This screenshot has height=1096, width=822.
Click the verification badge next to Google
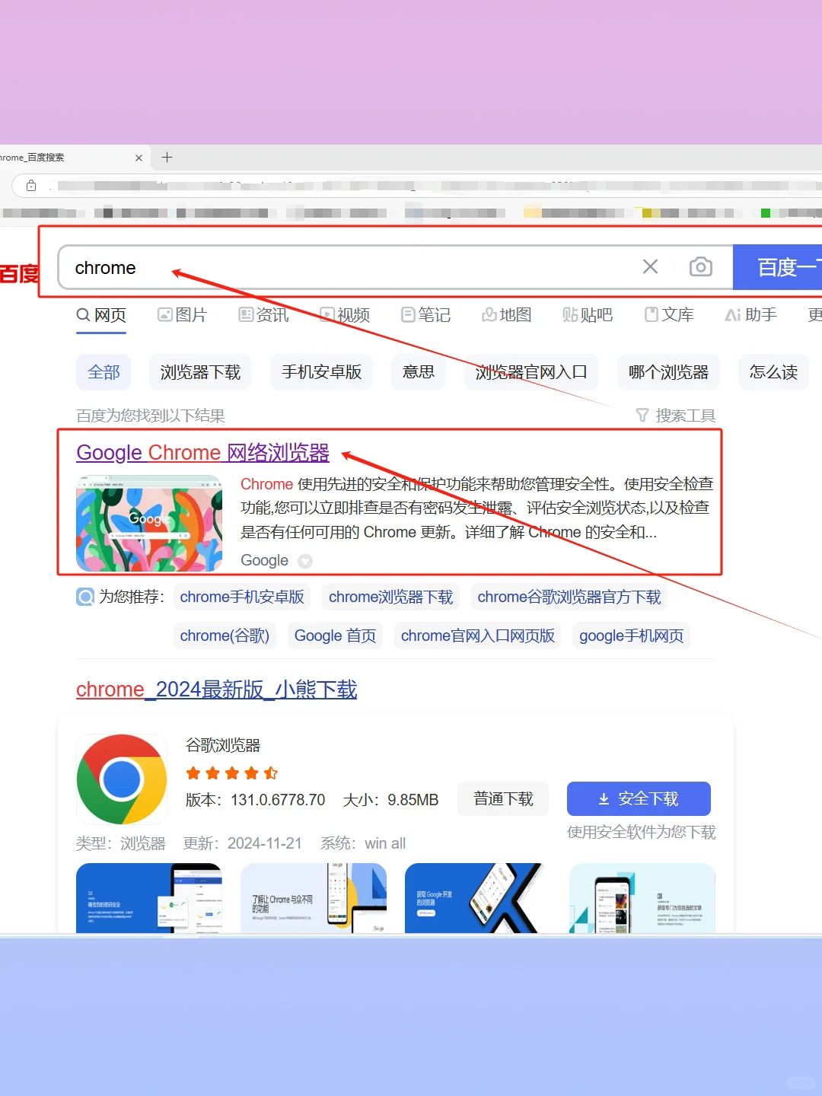304,561
